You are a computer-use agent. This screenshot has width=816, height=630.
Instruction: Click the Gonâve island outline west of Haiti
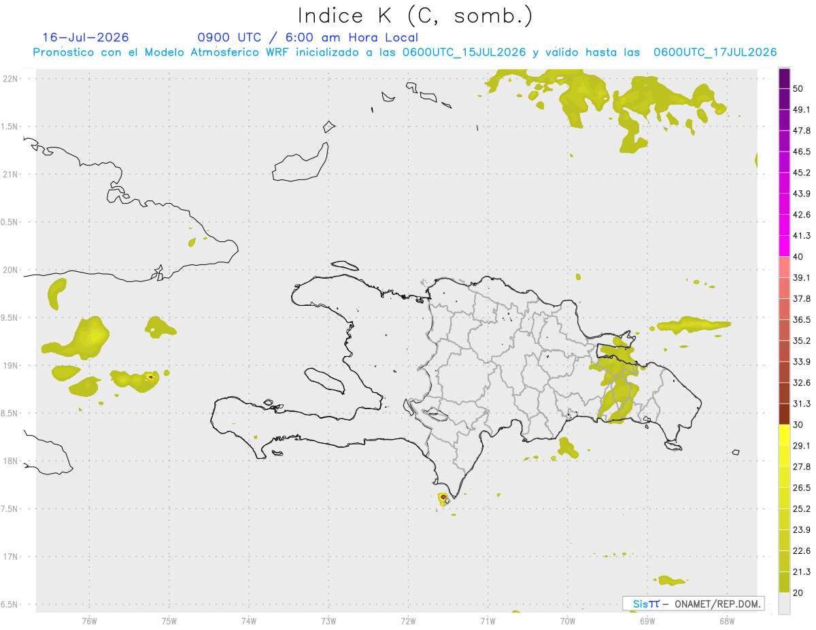click(324, 381)
